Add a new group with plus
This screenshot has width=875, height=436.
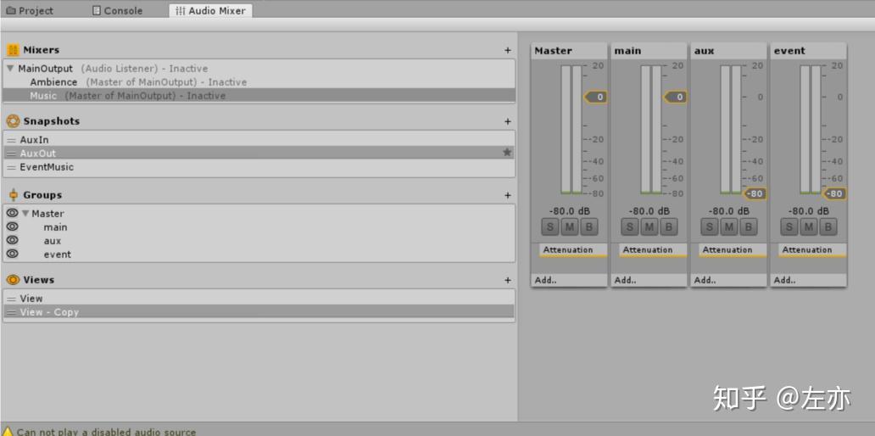tap(508, 195)
